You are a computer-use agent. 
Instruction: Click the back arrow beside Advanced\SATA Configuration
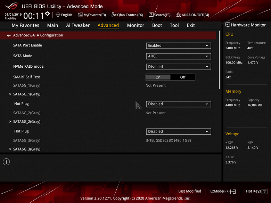click(x=9, y=35)
